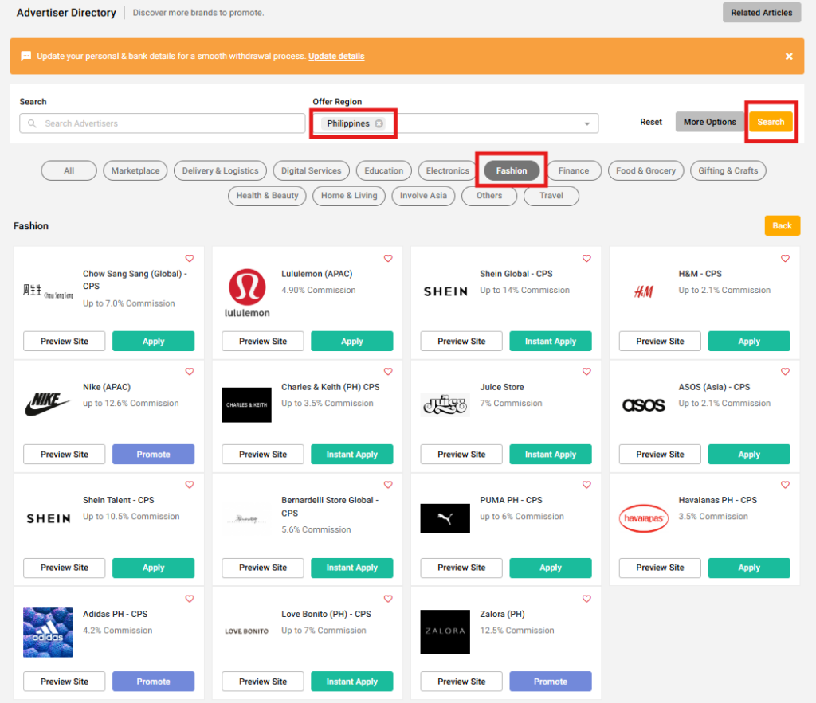This screenshot has width=816, height=703.
Task: Click the message icon in orange banner
Action: (x=26, y=57)
